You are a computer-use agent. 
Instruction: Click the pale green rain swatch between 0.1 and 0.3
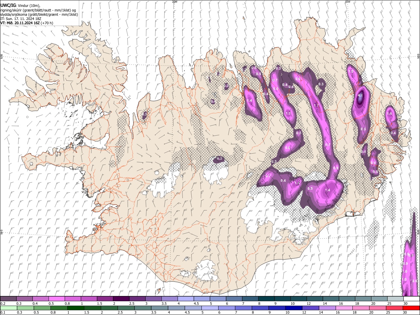click(9, 308)
